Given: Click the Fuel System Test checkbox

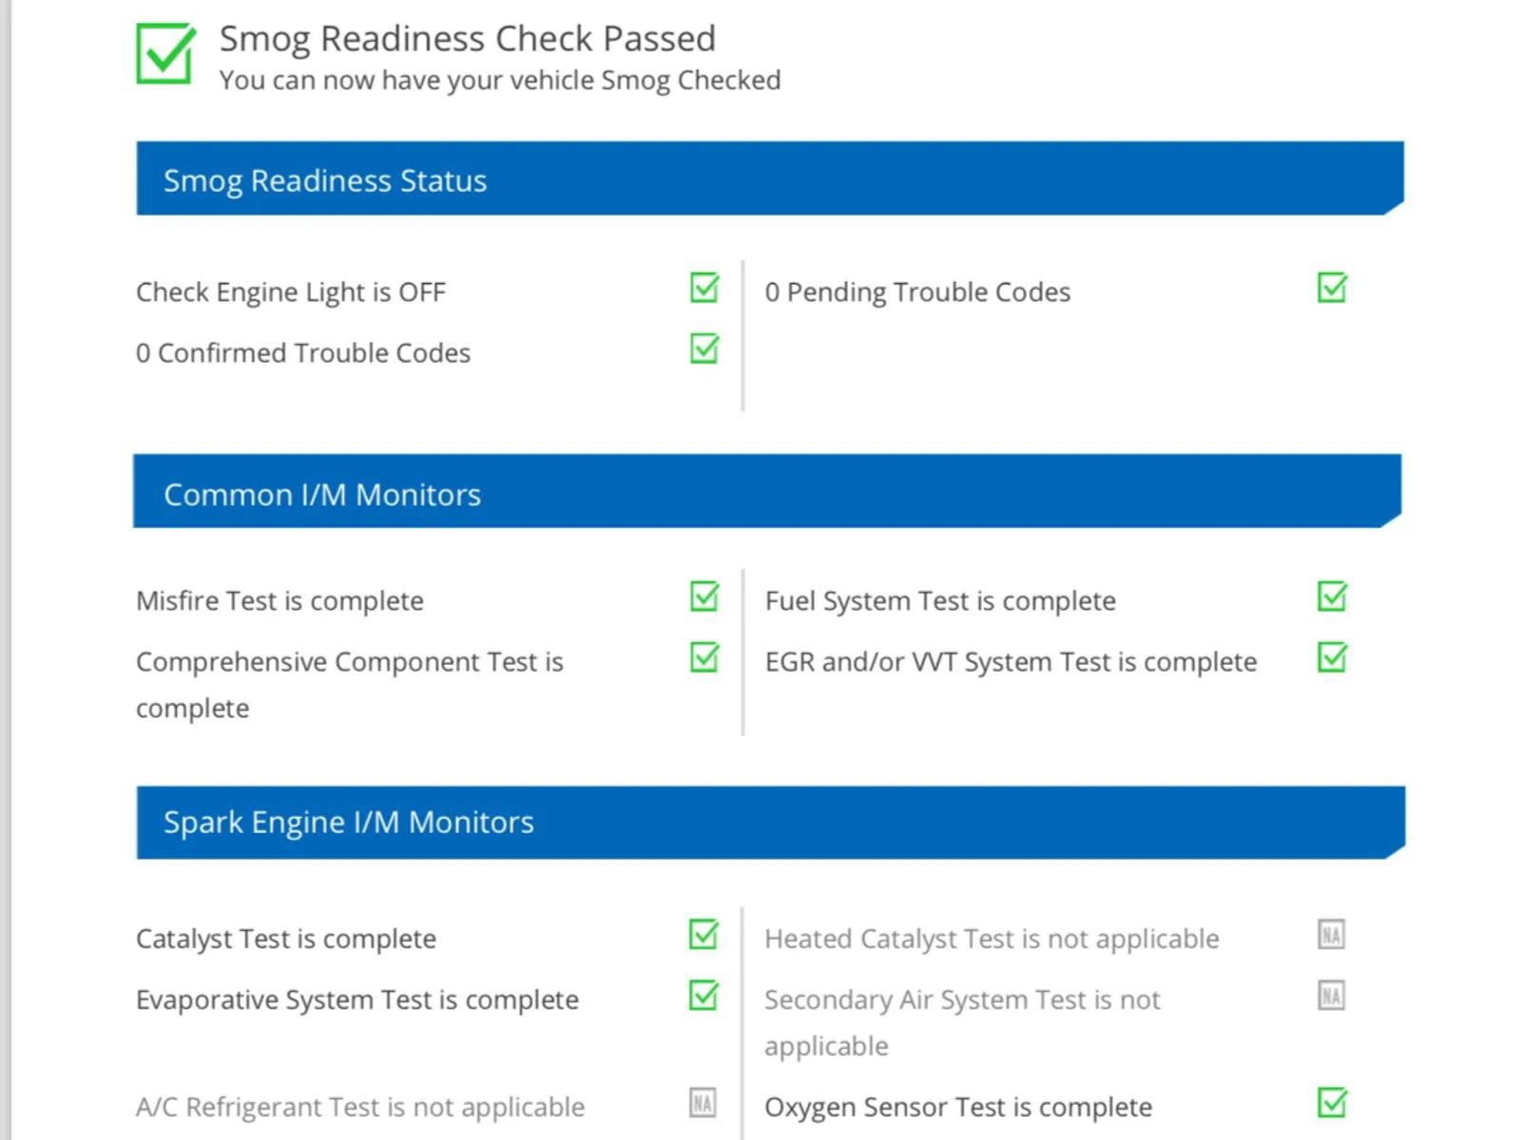Looking at the screenshot, I should click(1332, 597).
